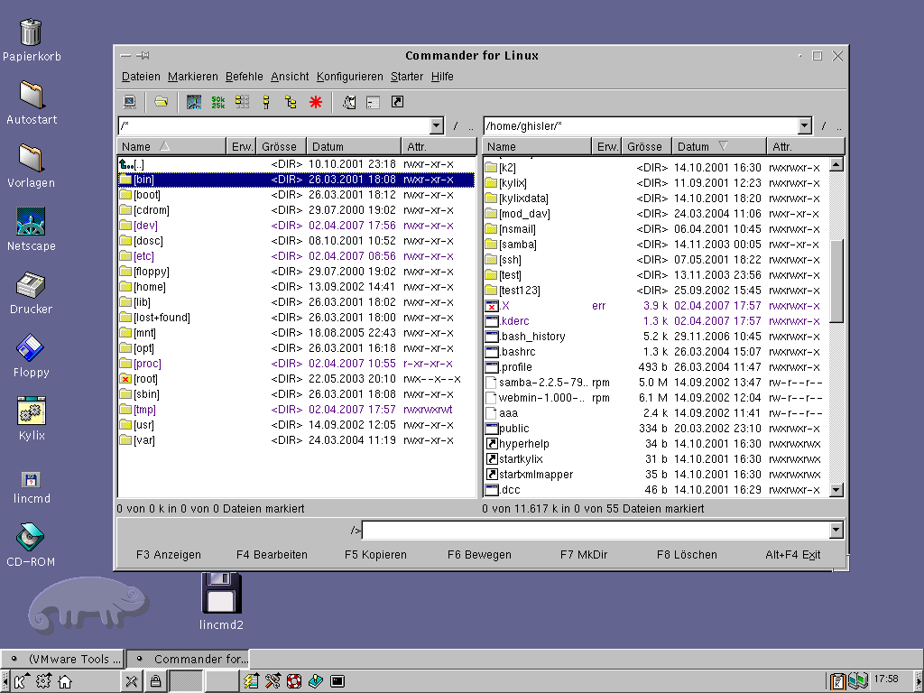The height and width of the screenshot is (693, 924).
Task: Click the F8 Löschen button
Action: click(687, 555)
